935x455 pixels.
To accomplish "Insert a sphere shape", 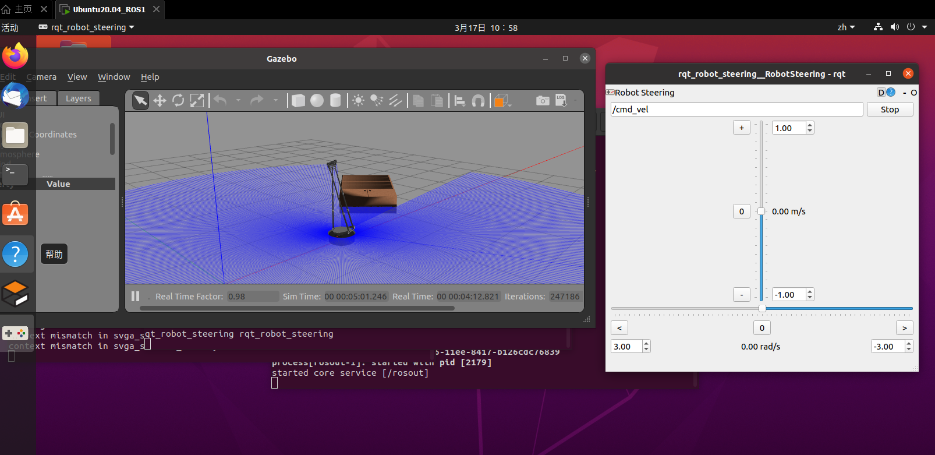I will pyautogui.click(x=317, y=101).
